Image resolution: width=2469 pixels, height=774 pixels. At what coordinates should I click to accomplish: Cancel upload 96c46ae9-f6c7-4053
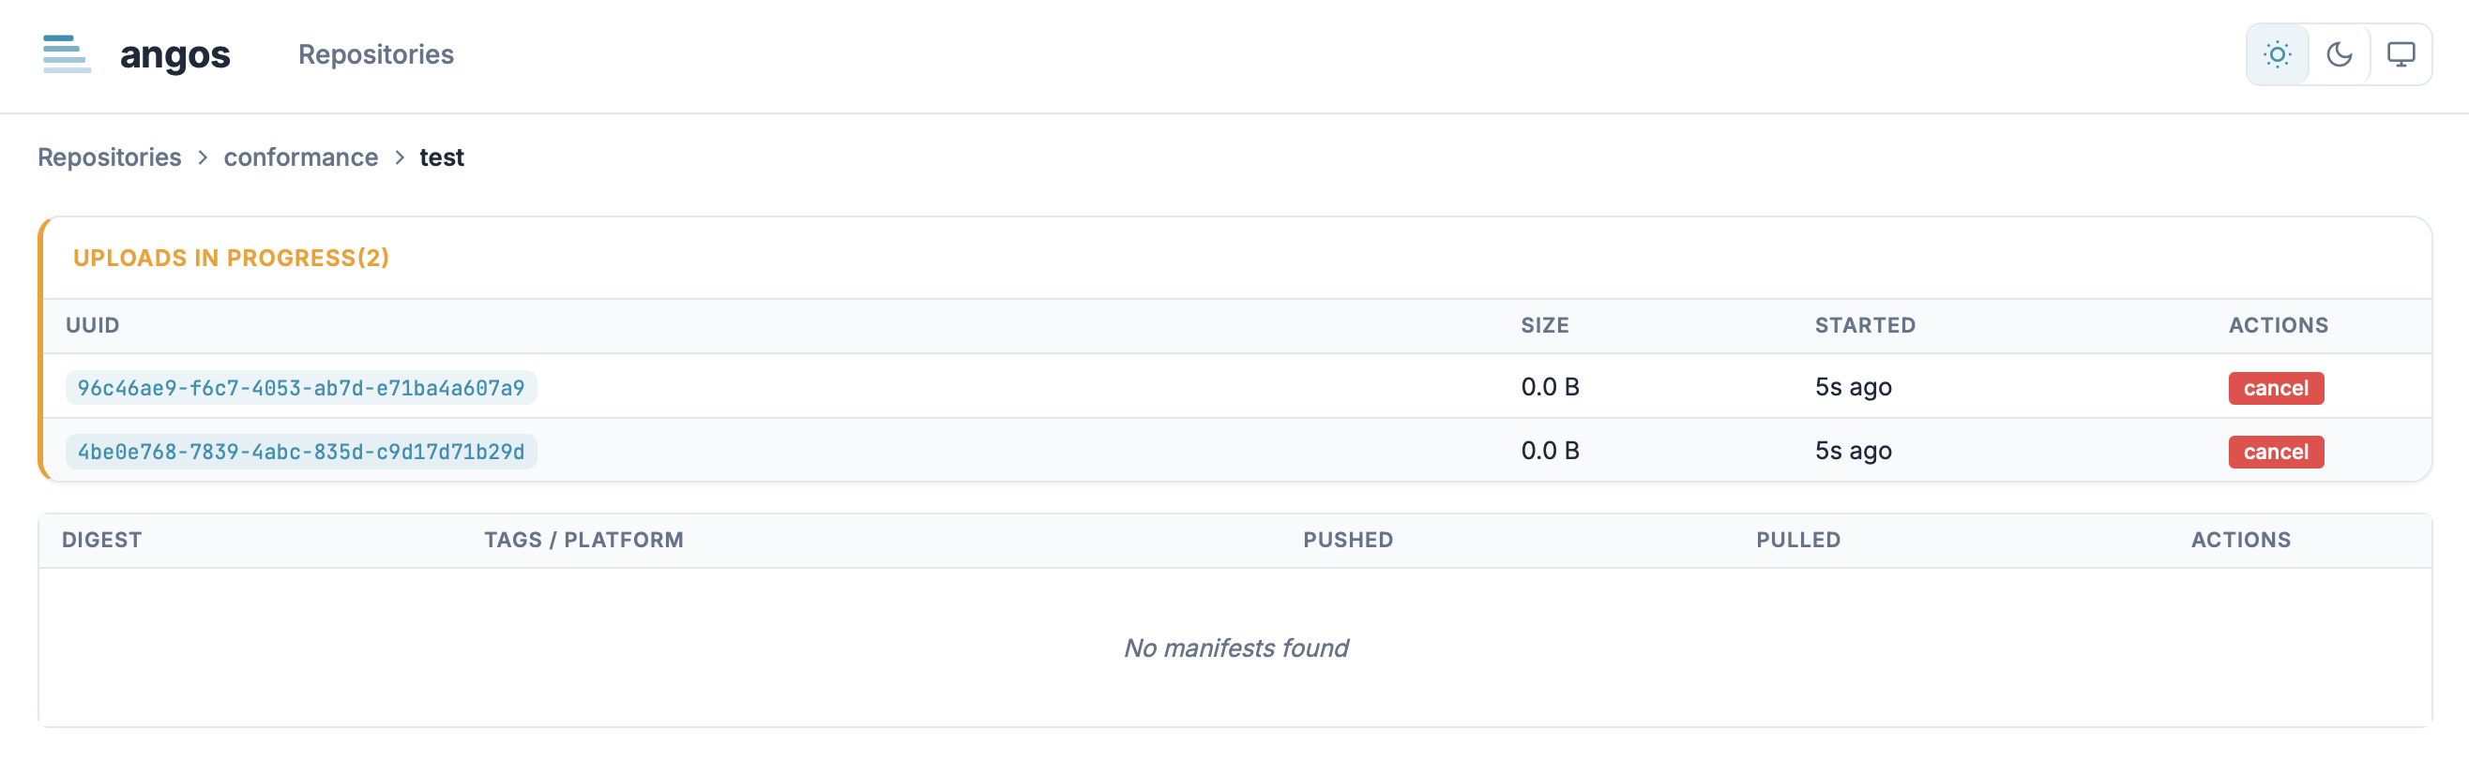pyautogui.click(x=2275, y=388)
